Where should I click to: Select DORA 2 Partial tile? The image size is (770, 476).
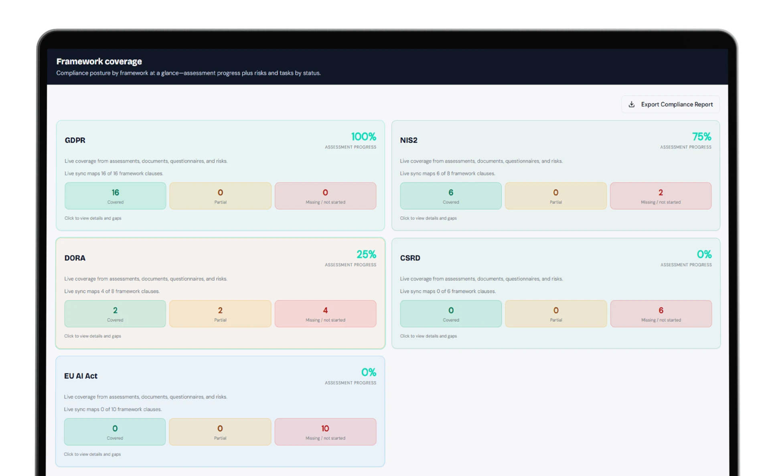tap(220, 313)
